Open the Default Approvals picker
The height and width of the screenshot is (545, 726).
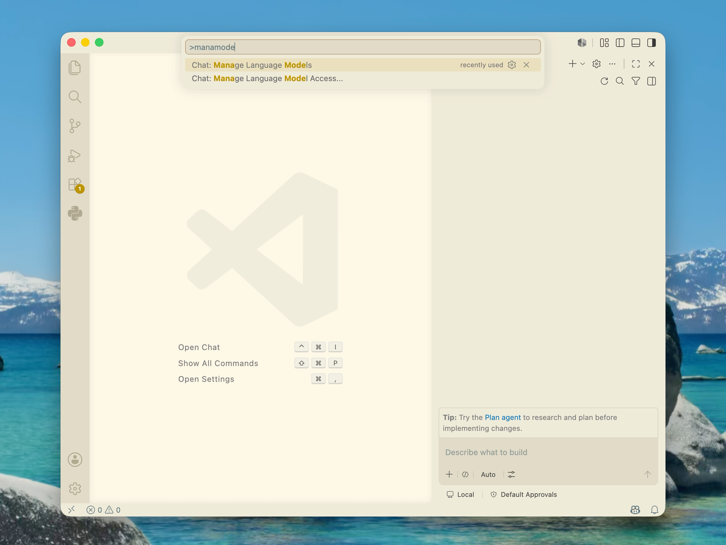tap(524, 494)
